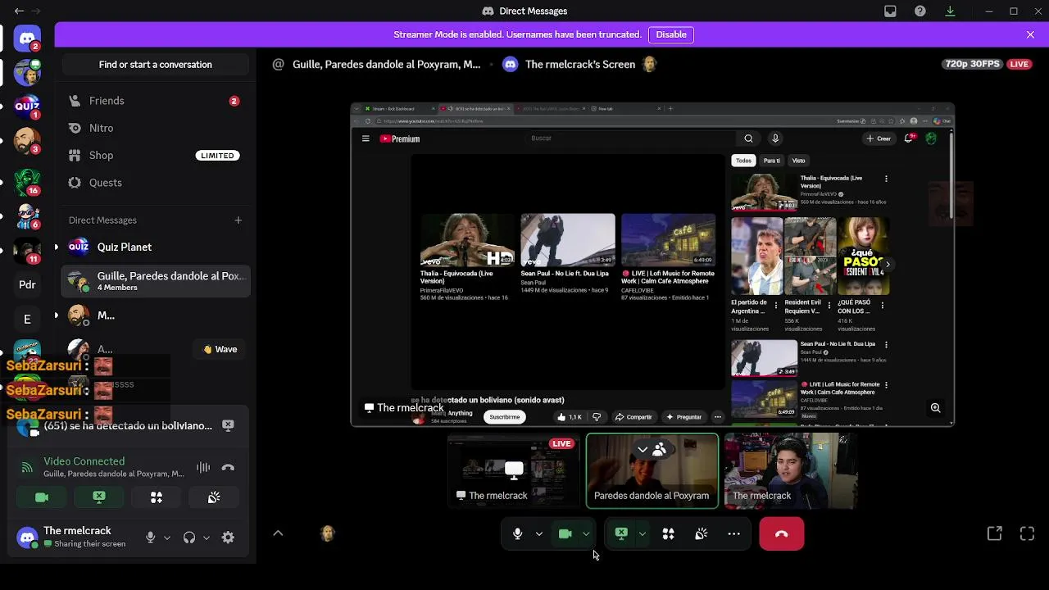Open Soundboard in the bottom call bar

click(701, 533)
